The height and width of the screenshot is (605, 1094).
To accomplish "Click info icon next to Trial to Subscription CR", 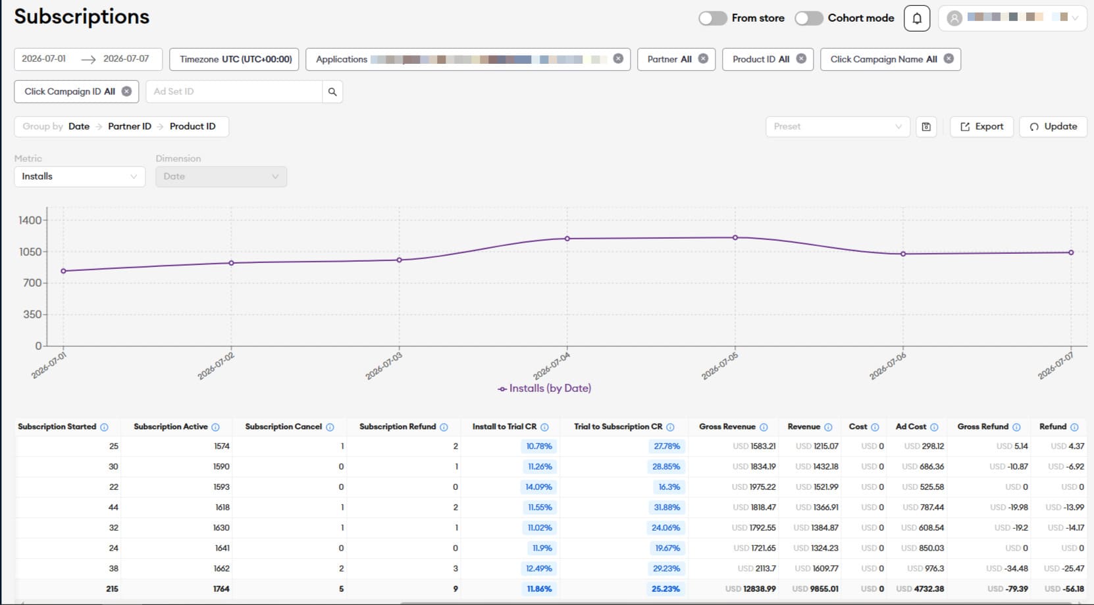I will [670, 427].
